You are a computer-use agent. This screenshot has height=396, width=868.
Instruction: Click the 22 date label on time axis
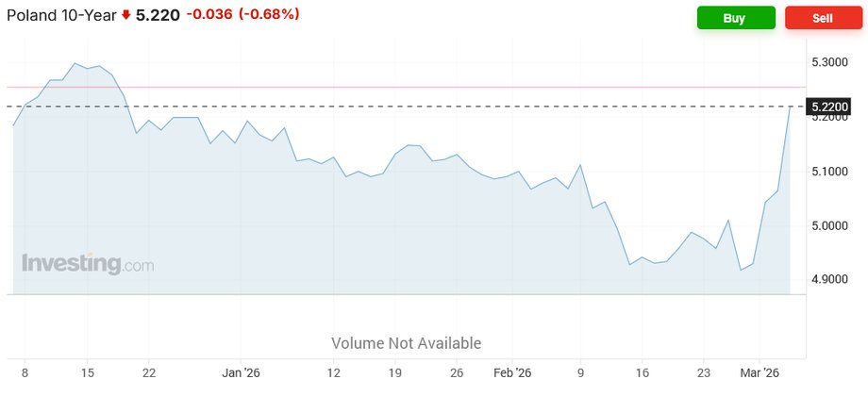(149, 372)
